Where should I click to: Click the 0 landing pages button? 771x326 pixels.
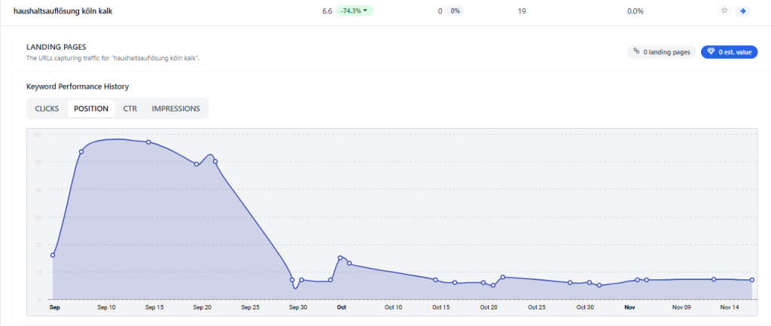pos(661,52)
